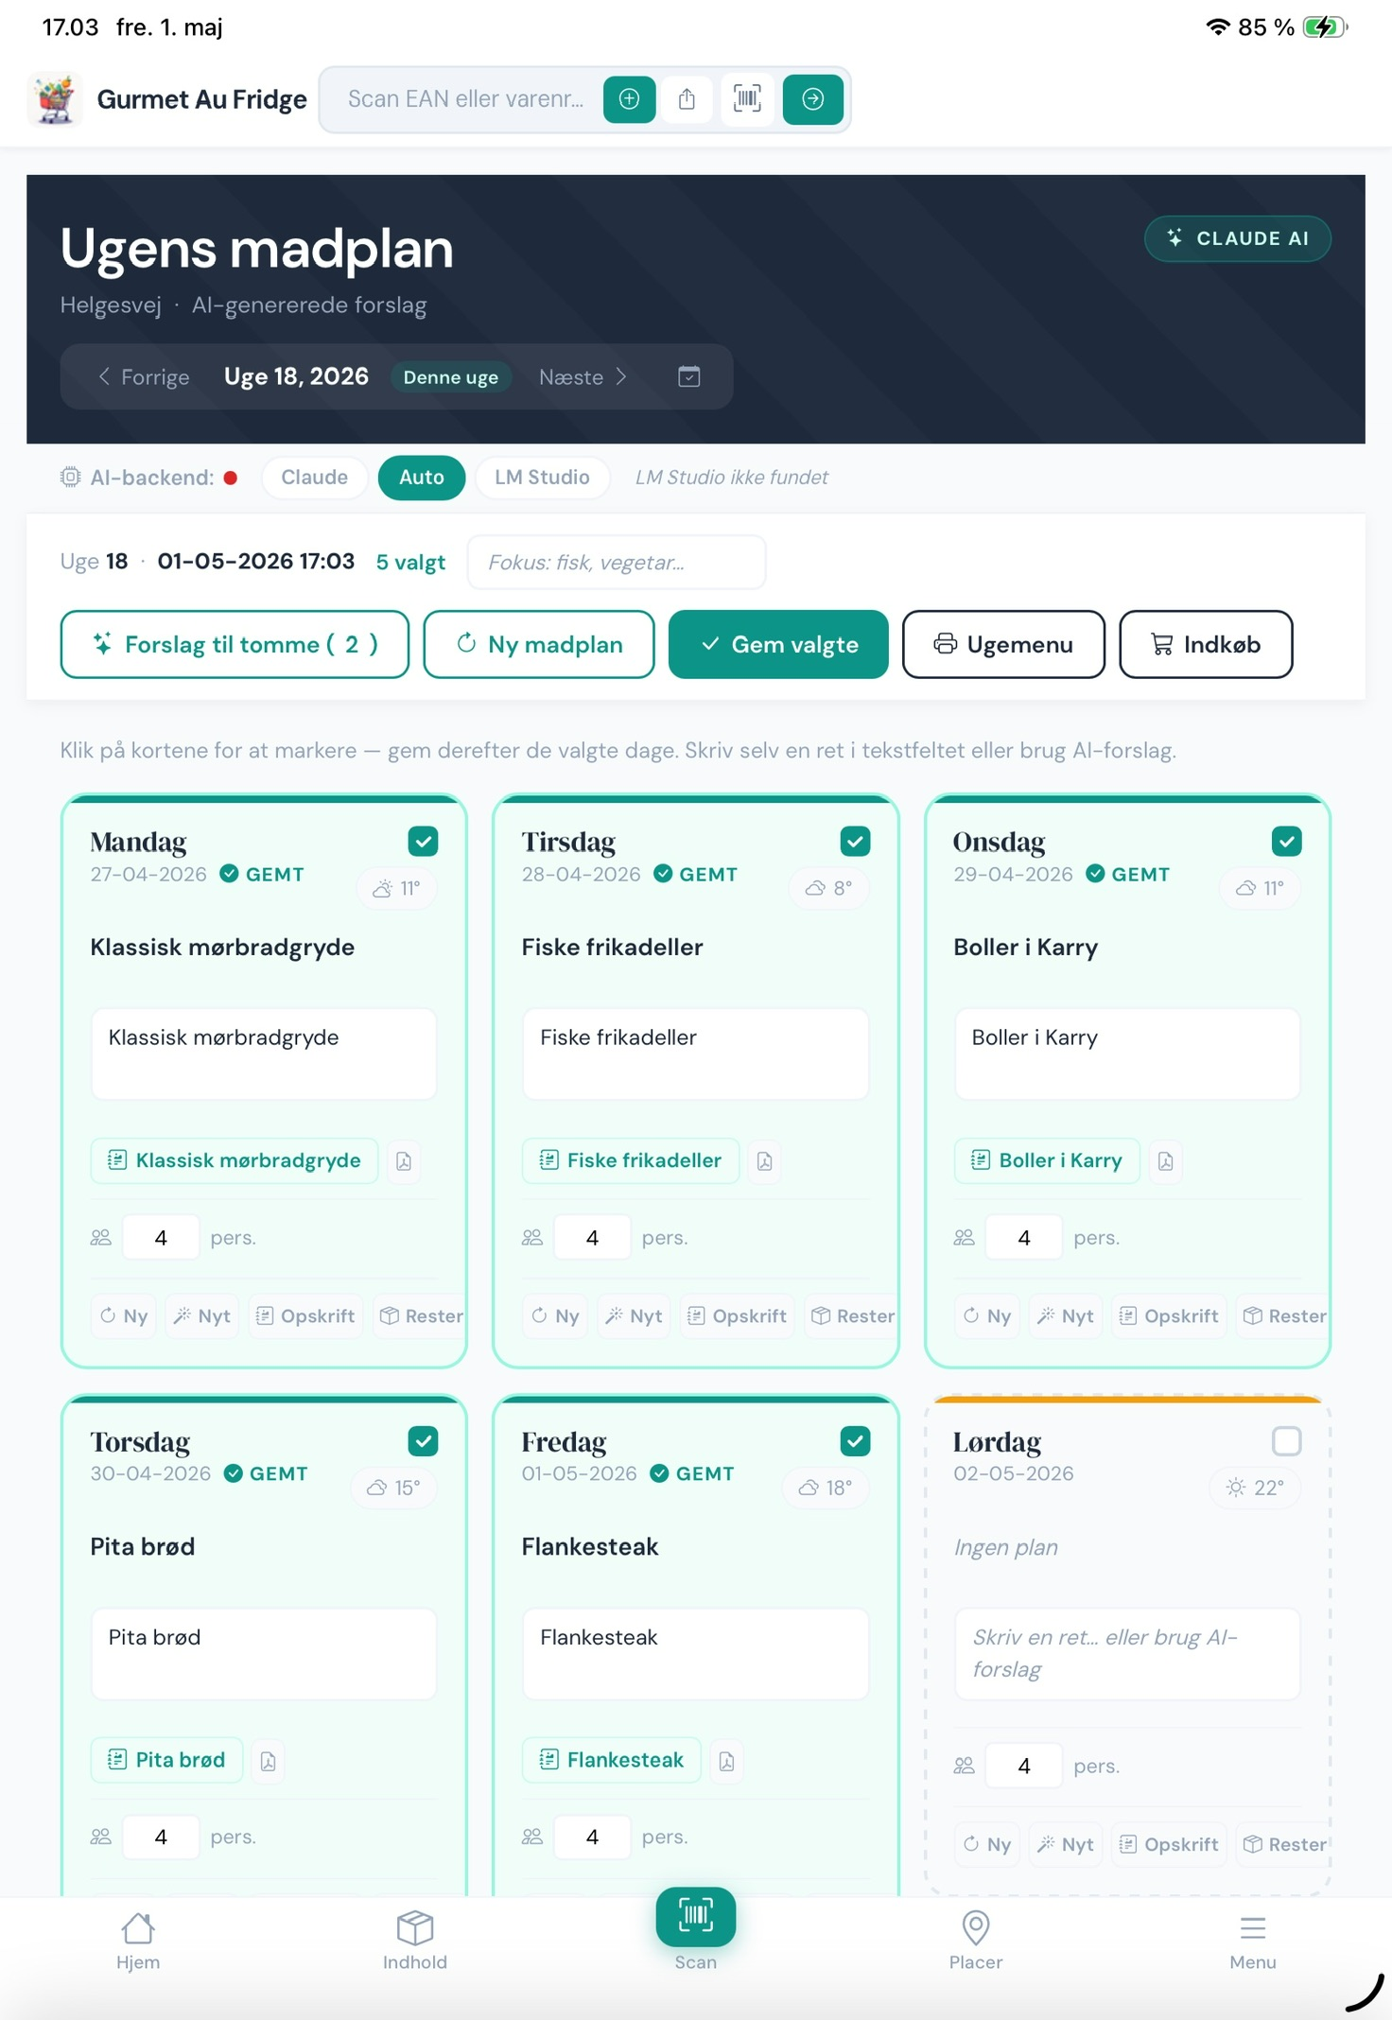Select Claude as AI backend
The width and height of the screenshot is (1392, 2020).
[315, 477]
